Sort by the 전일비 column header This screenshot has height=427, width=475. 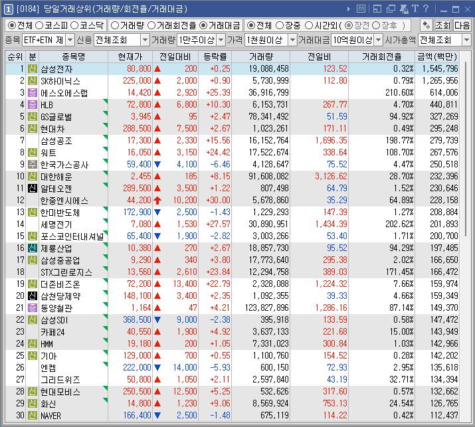tap(319, 56)
